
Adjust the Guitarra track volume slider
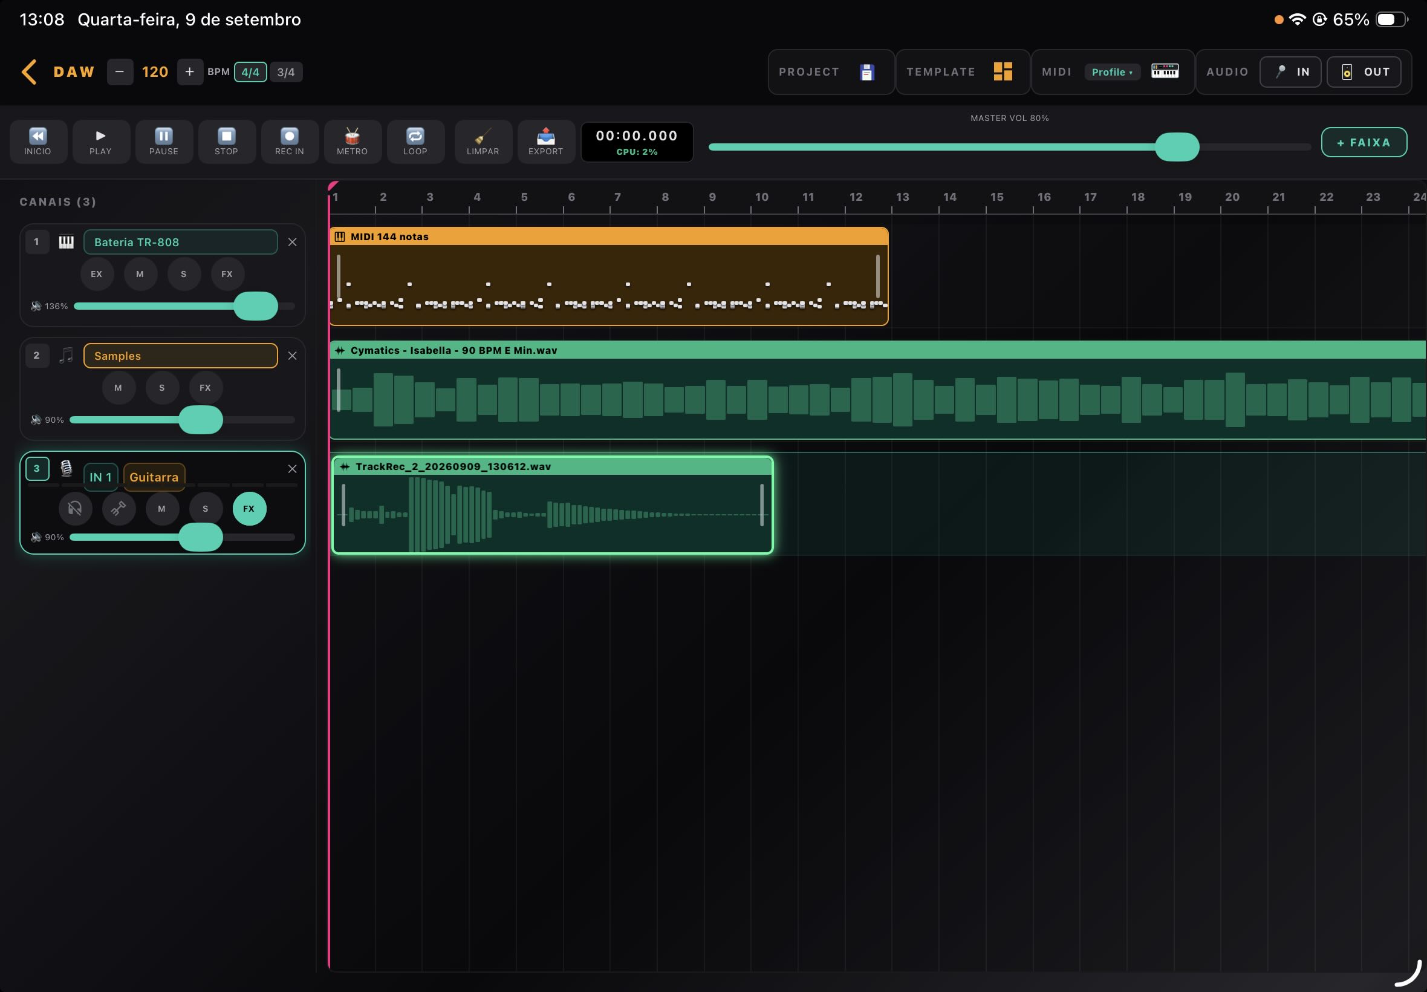[201, 538]
